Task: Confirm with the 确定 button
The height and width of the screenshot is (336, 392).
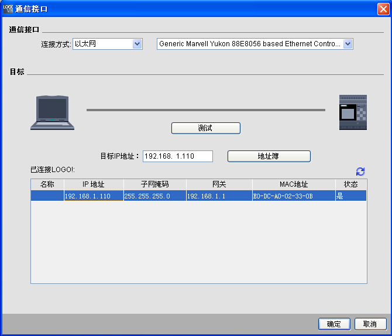Action: point(334,324)
